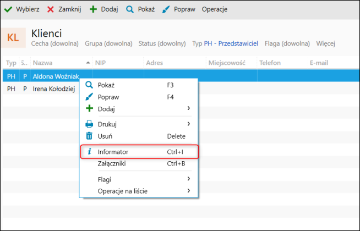The height and width of the screenshot is (231, 360).
Task: Open the Status (dowolny) filter dropdown
Action: pyautogui.click(x=162, y=43)
